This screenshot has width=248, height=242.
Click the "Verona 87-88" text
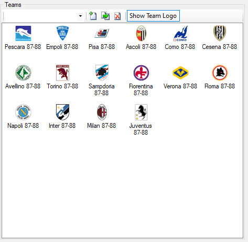[180, 86]
